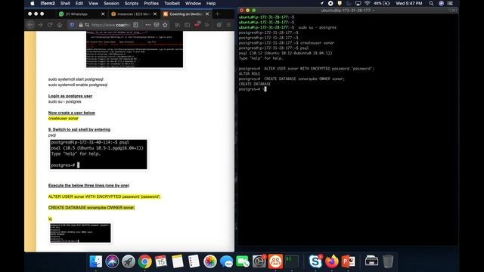Go back in the Firefox browser
Screen dimensions: 484x272
coord(30,25)
